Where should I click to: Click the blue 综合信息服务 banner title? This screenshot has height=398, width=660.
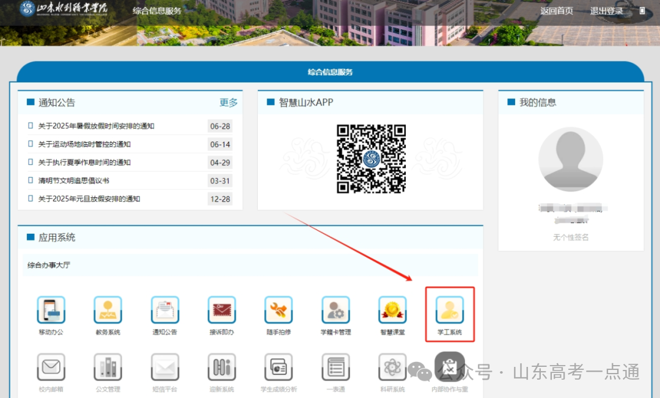point(330,72)
